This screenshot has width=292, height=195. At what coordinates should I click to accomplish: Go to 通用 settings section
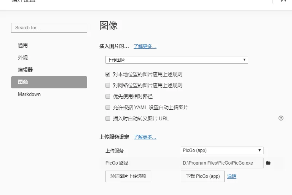tap(49, 45)
